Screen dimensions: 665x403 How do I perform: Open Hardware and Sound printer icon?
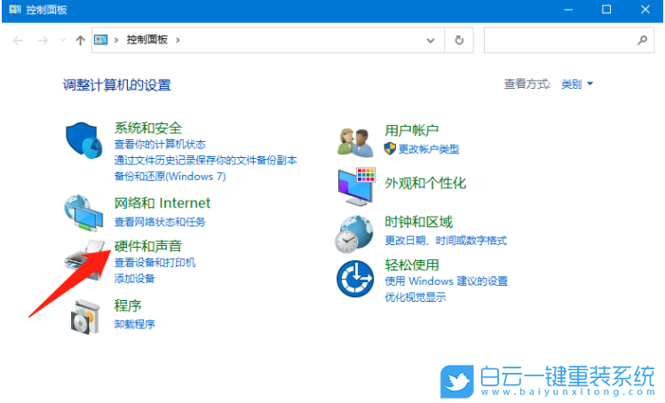pos(84,259)
